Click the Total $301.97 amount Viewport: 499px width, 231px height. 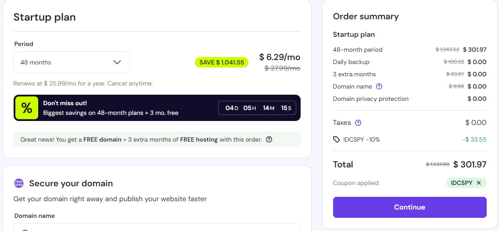click(x=470, y=164)
